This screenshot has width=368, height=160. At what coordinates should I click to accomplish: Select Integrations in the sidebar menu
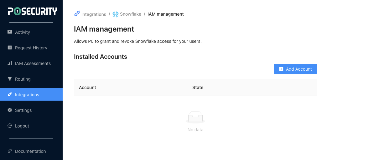click(x=27, y=95)
